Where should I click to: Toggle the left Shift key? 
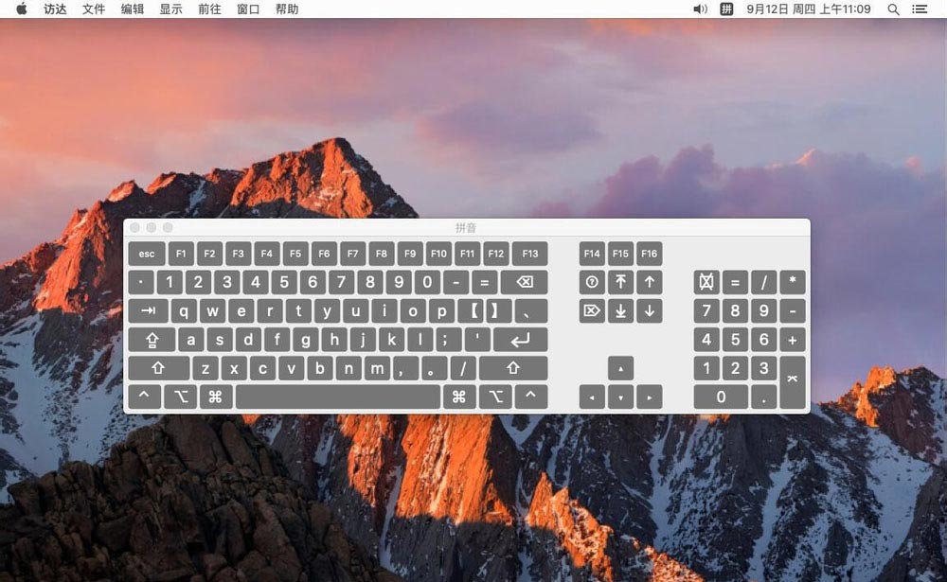coord(158,368)
